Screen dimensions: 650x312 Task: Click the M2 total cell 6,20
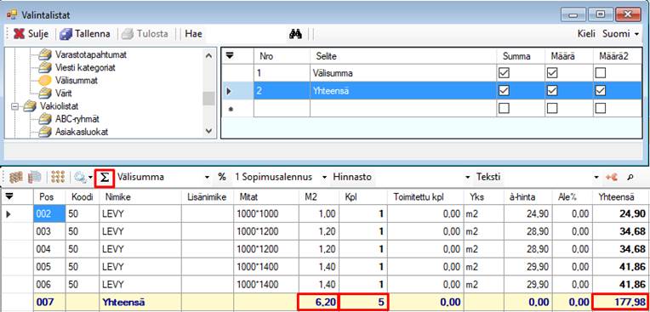(x=318, y=302)
